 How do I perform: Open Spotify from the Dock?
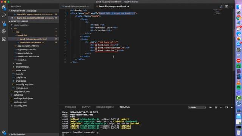tap(239, 87)
